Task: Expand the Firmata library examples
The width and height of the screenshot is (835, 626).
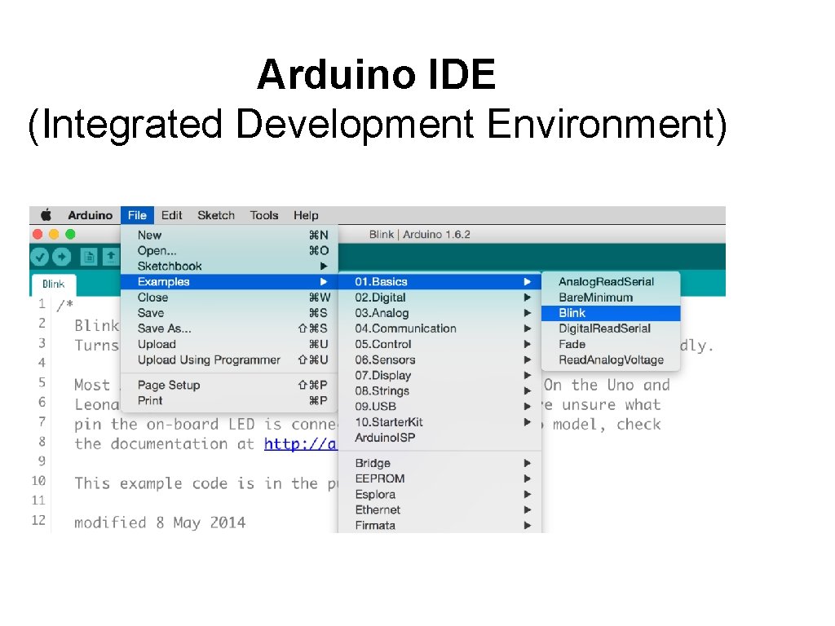Action: tap(440, 526)
